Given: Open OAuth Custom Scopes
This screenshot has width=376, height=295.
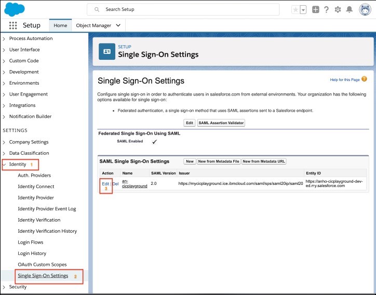Looking at the screenshot, I should (42, 264).
